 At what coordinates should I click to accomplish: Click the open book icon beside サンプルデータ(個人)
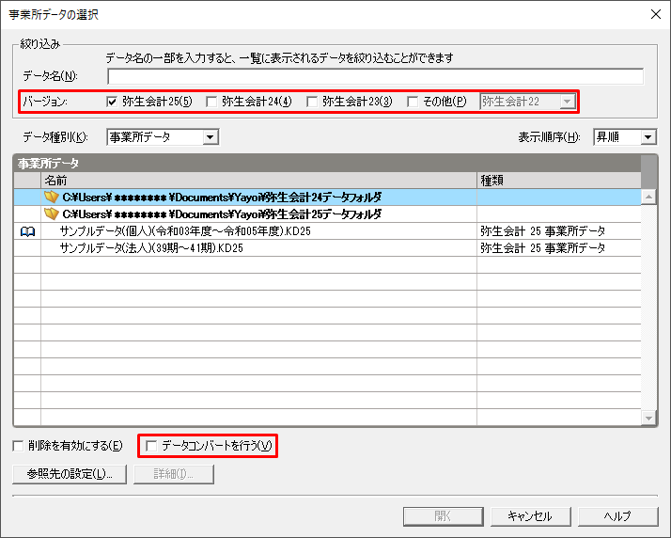tap(27, 231)
